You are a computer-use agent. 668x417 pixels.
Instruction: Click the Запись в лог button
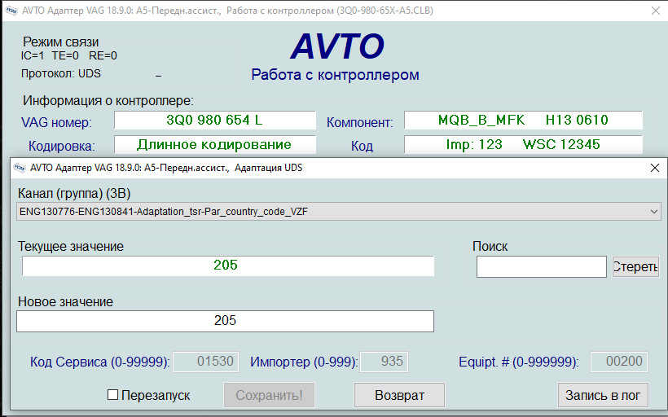[x=603, y=395]
